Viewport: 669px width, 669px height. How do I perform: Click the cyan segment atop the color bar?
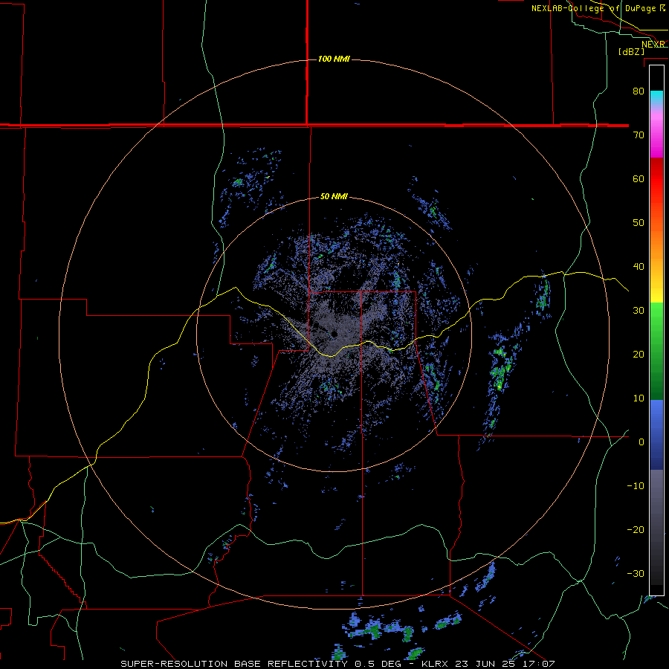[x=656, y=97]
